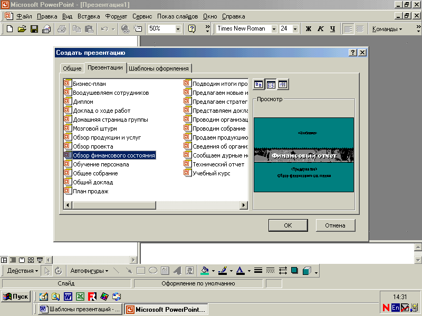Open the Файл menu
Screen dimensions: 422x316
(x=24, y=16)
